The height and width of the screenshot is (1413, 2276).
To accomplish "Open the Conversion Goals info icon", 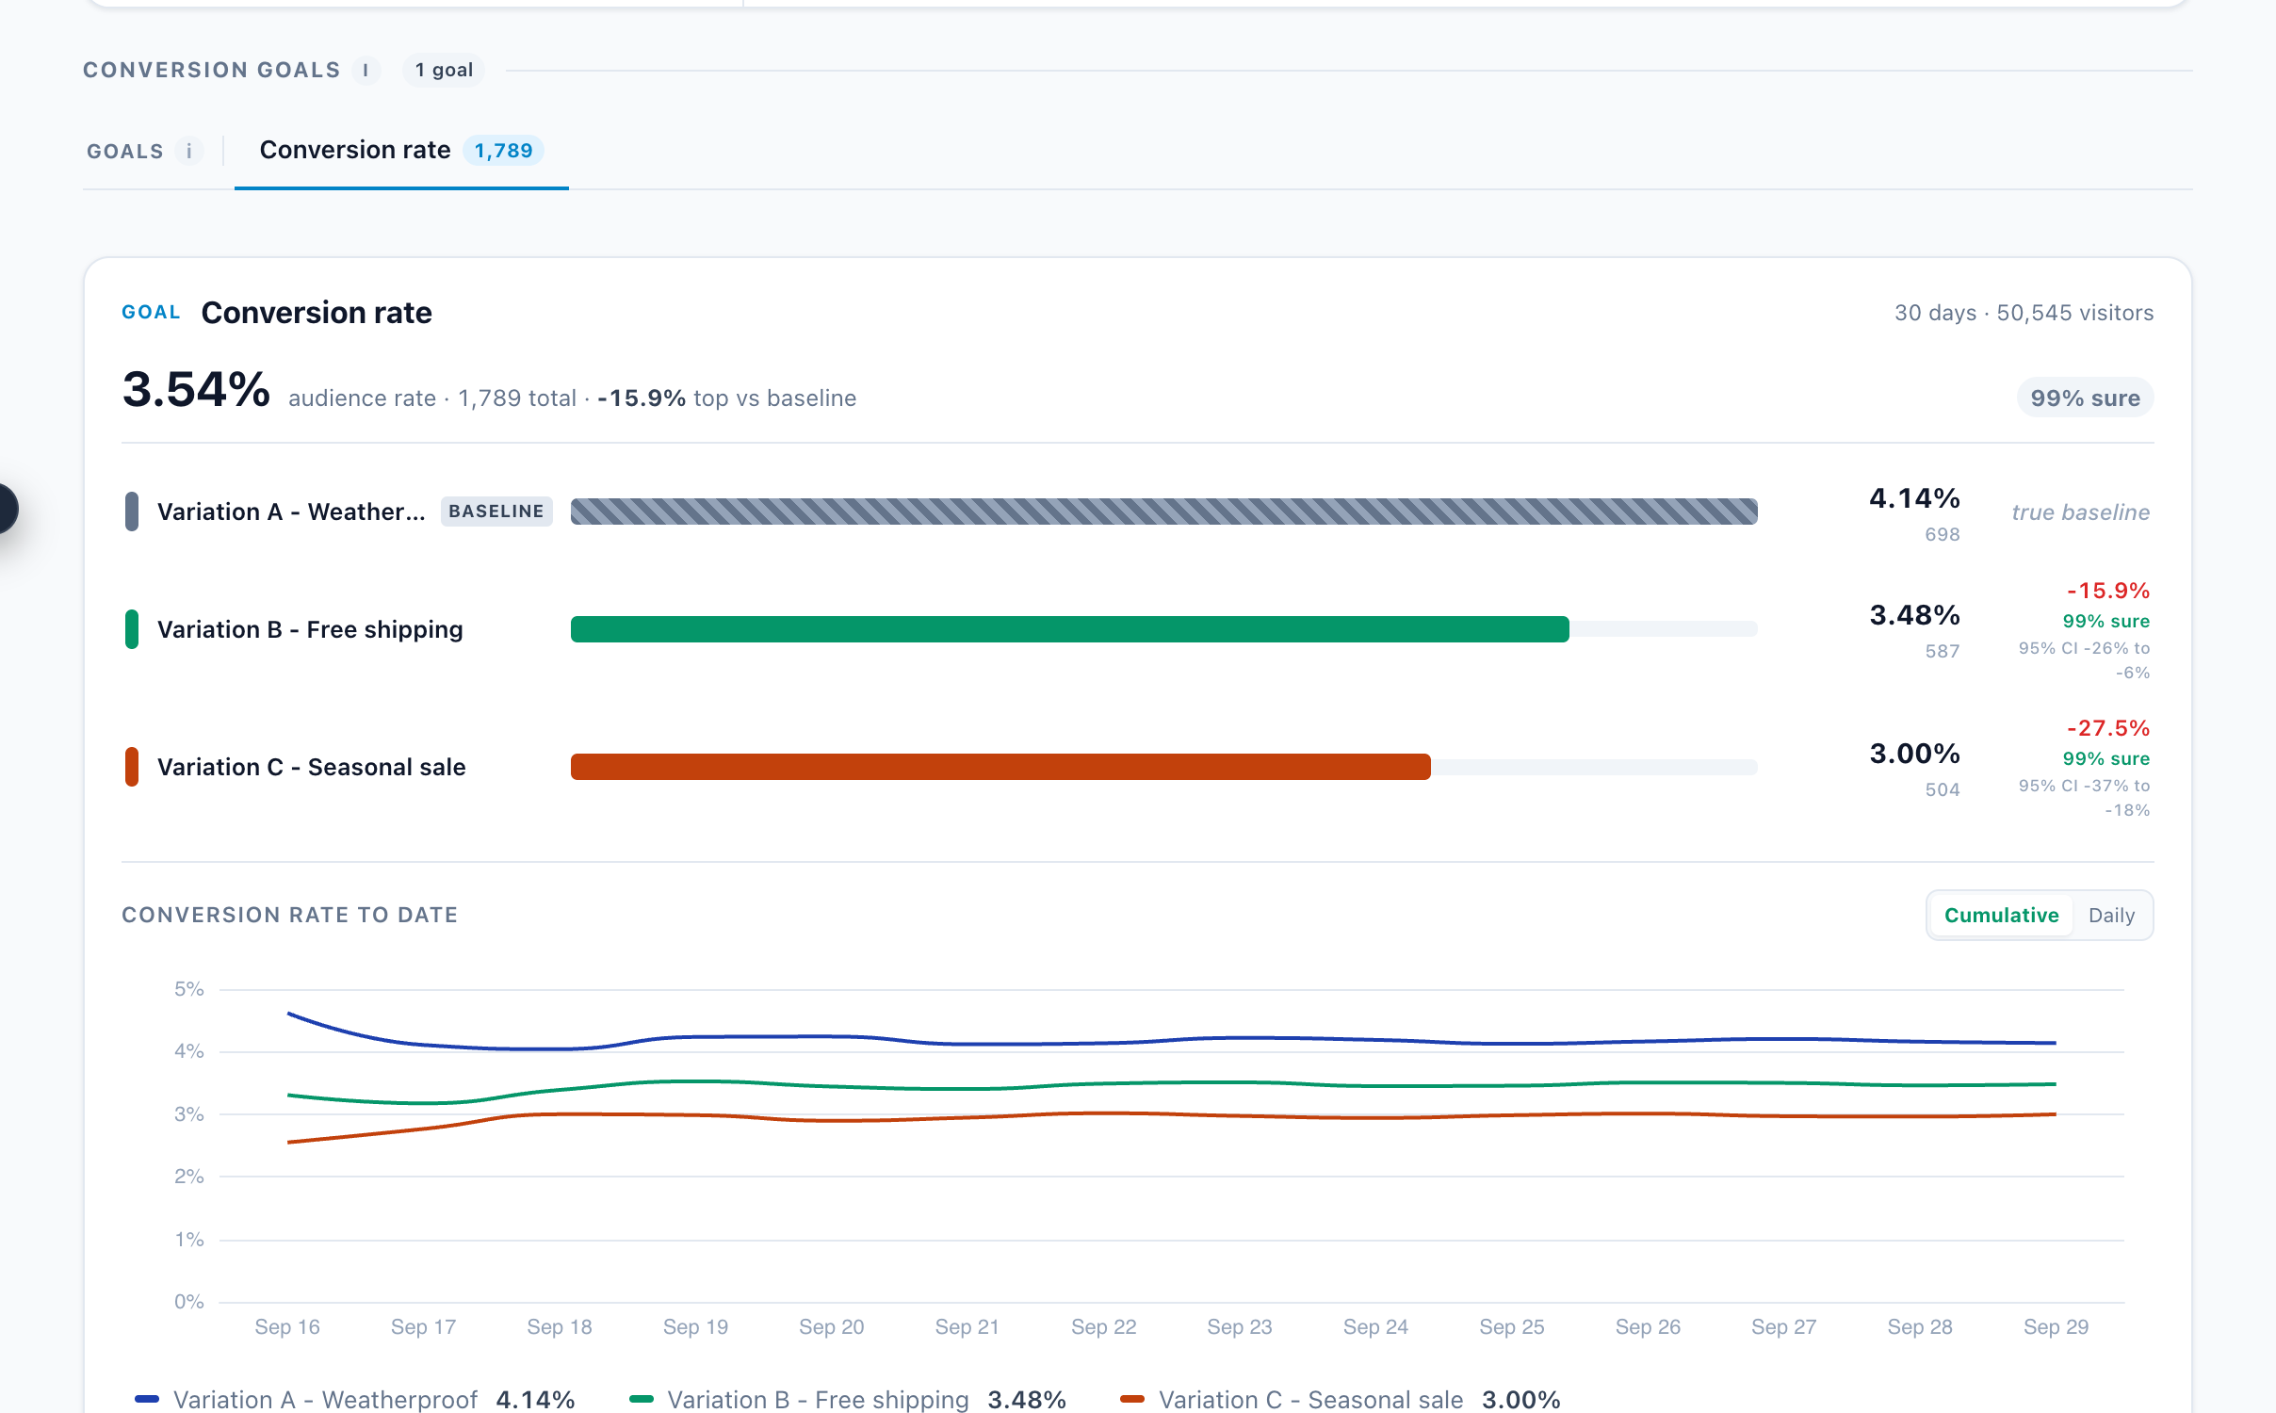I will (x=366, y=71).
